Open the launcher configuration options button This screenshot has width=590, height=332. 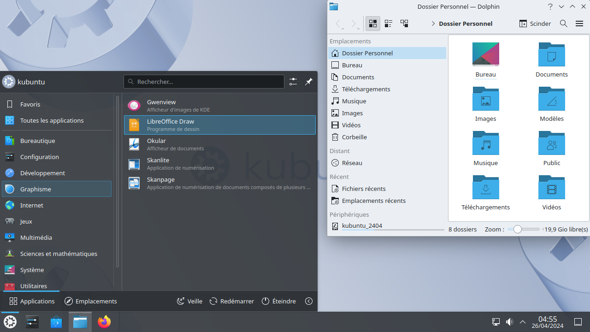click(x=293, y=82)
